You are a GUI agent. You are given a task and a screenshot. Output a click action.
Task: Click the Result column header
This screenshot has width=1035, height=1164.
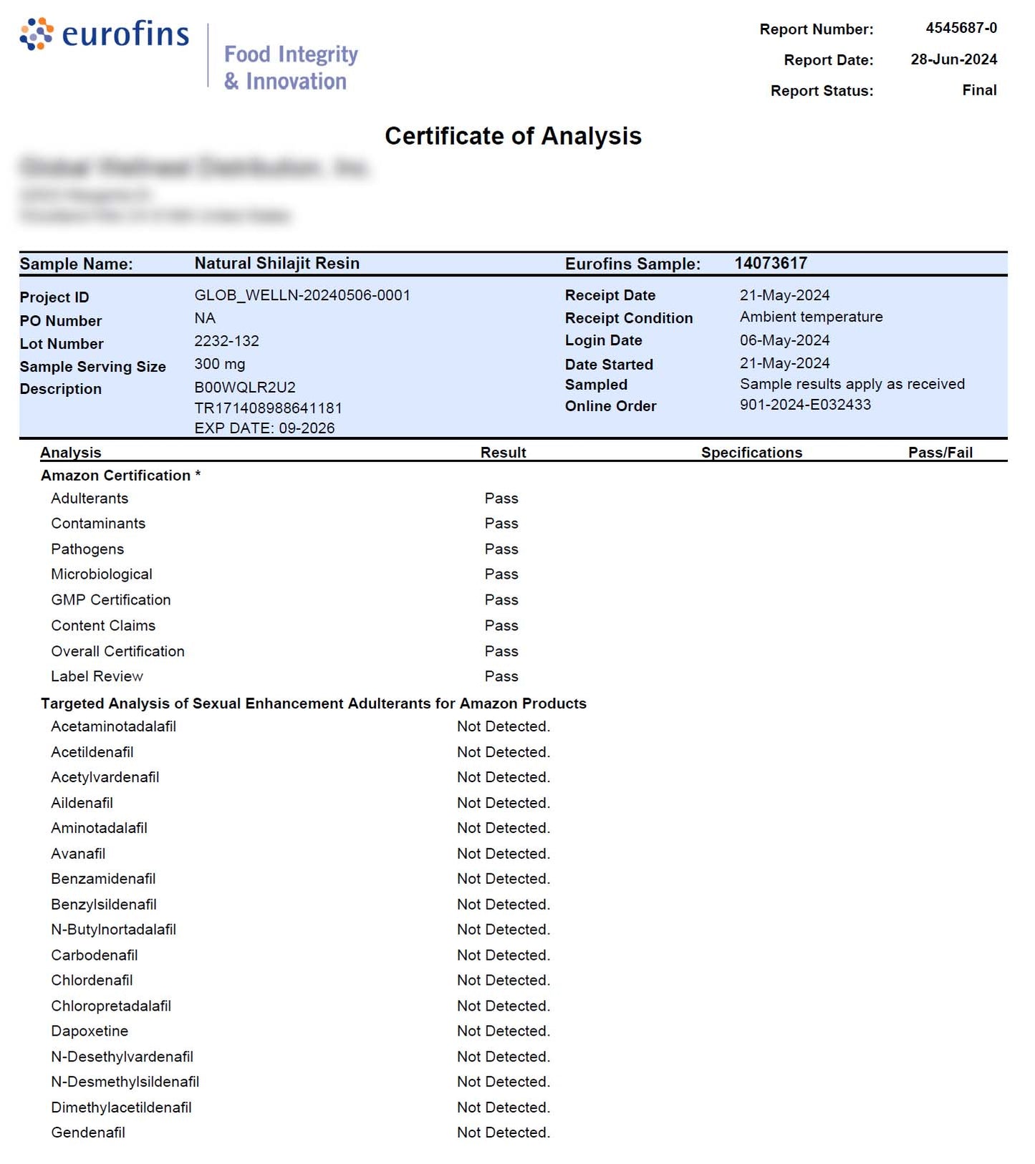click(x=503, y=453)
